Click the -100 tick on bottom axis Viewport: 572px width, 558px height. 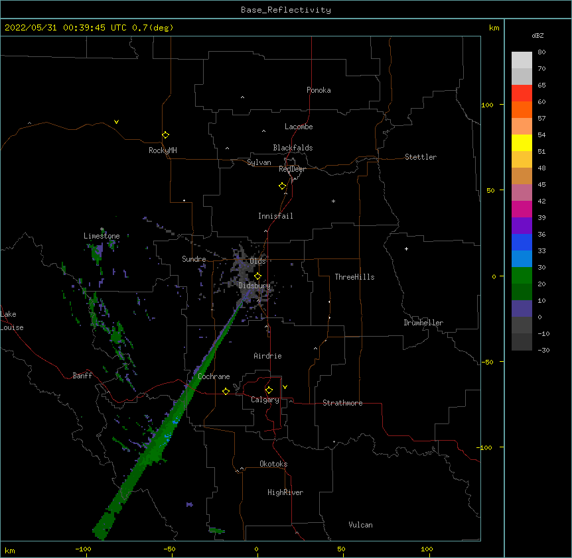(x=83, y=549)
